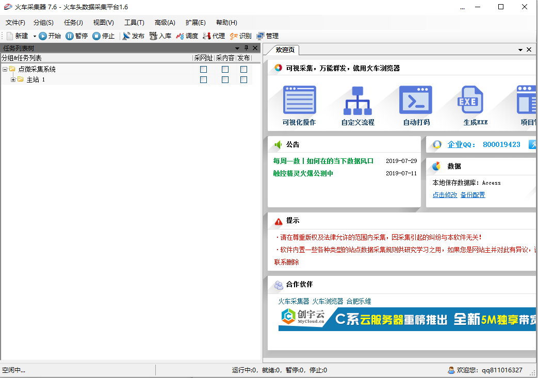538x378 pixels.
Task: Open the 高级(A) menu
Action: (x=165, y=23)
